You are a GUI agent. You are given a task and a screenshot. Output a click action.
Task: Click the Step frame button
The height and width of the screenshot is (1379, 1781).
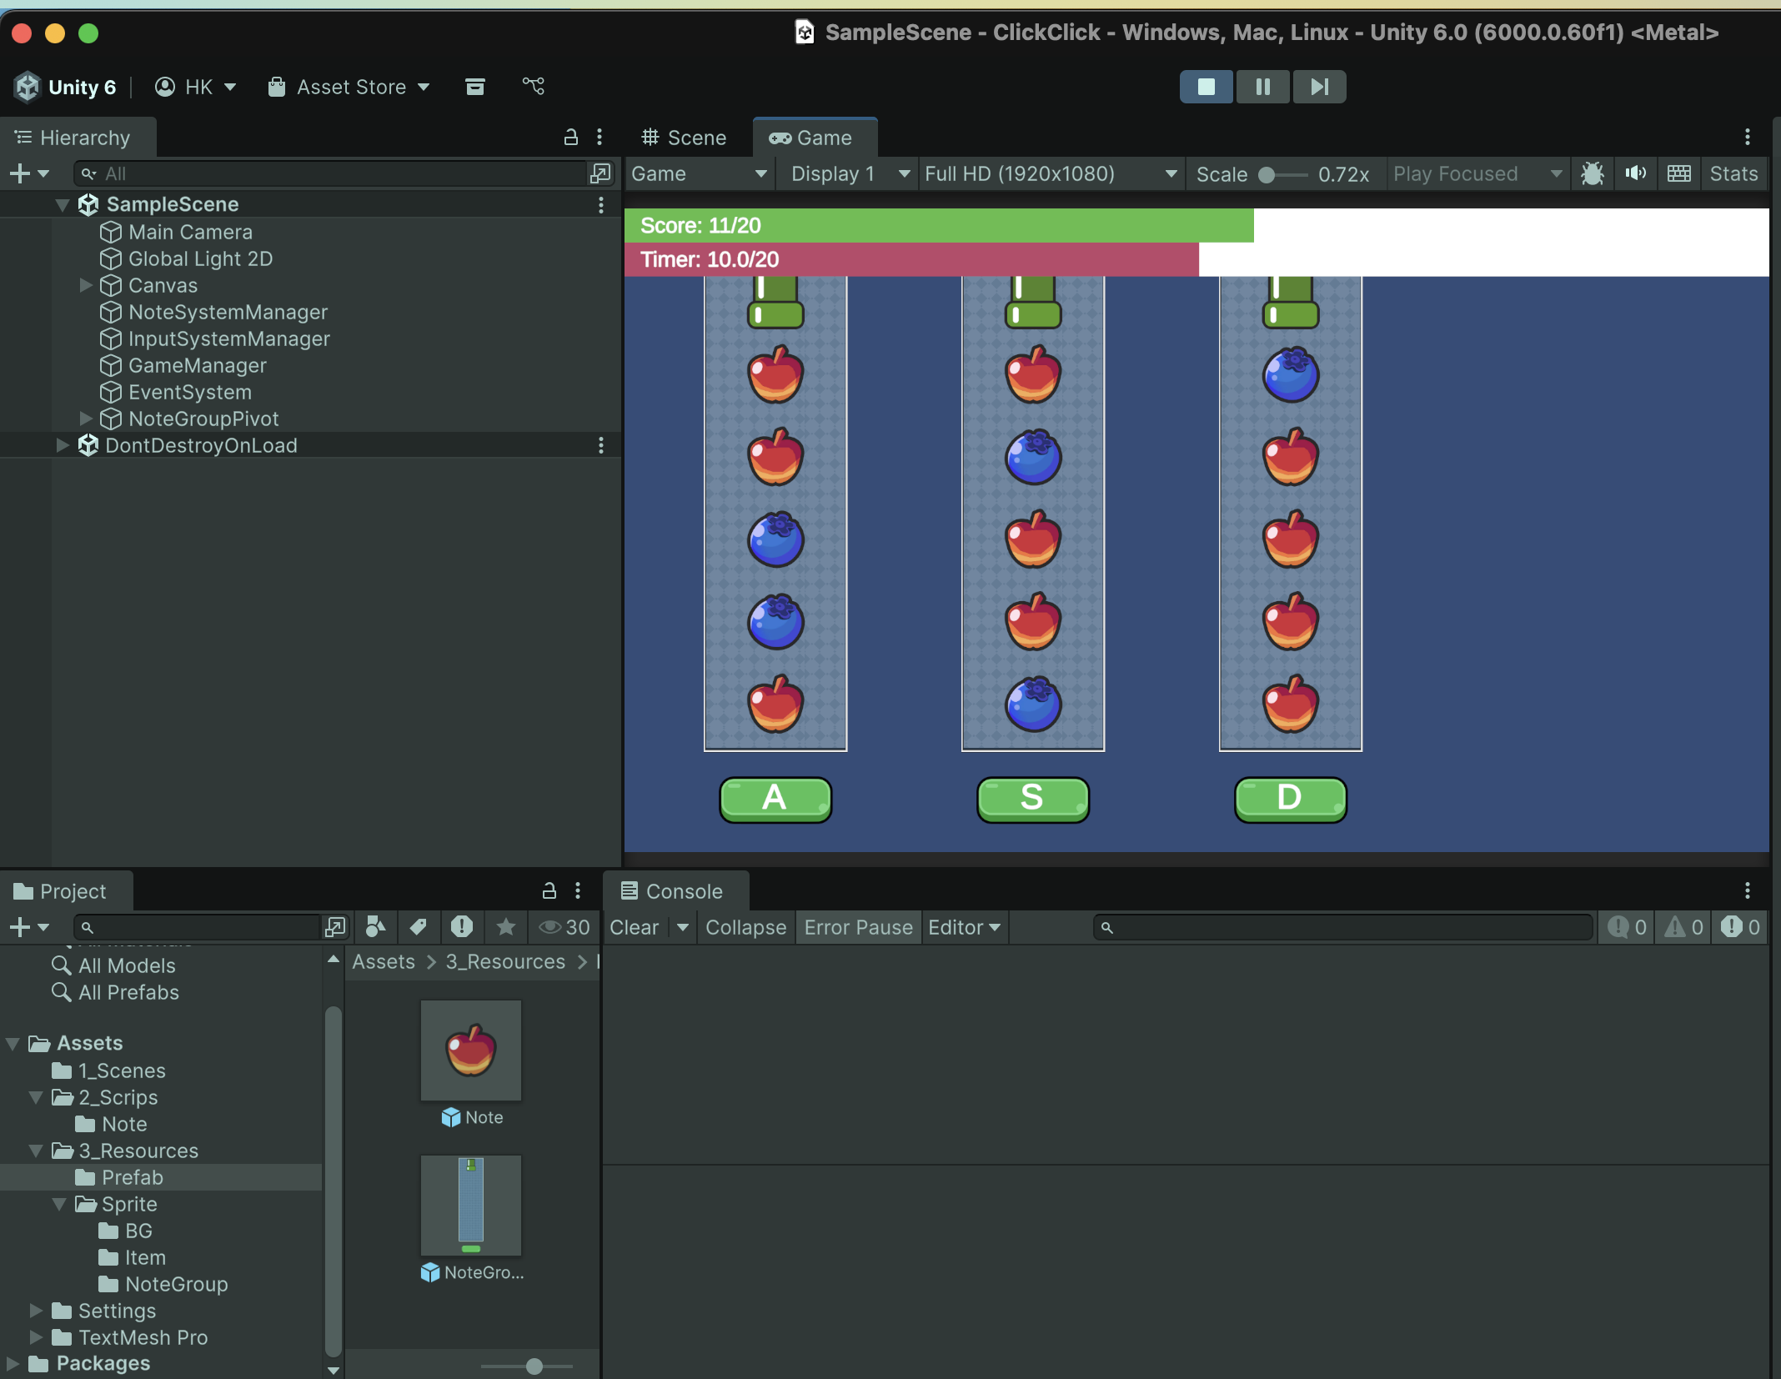[1319, 87]
